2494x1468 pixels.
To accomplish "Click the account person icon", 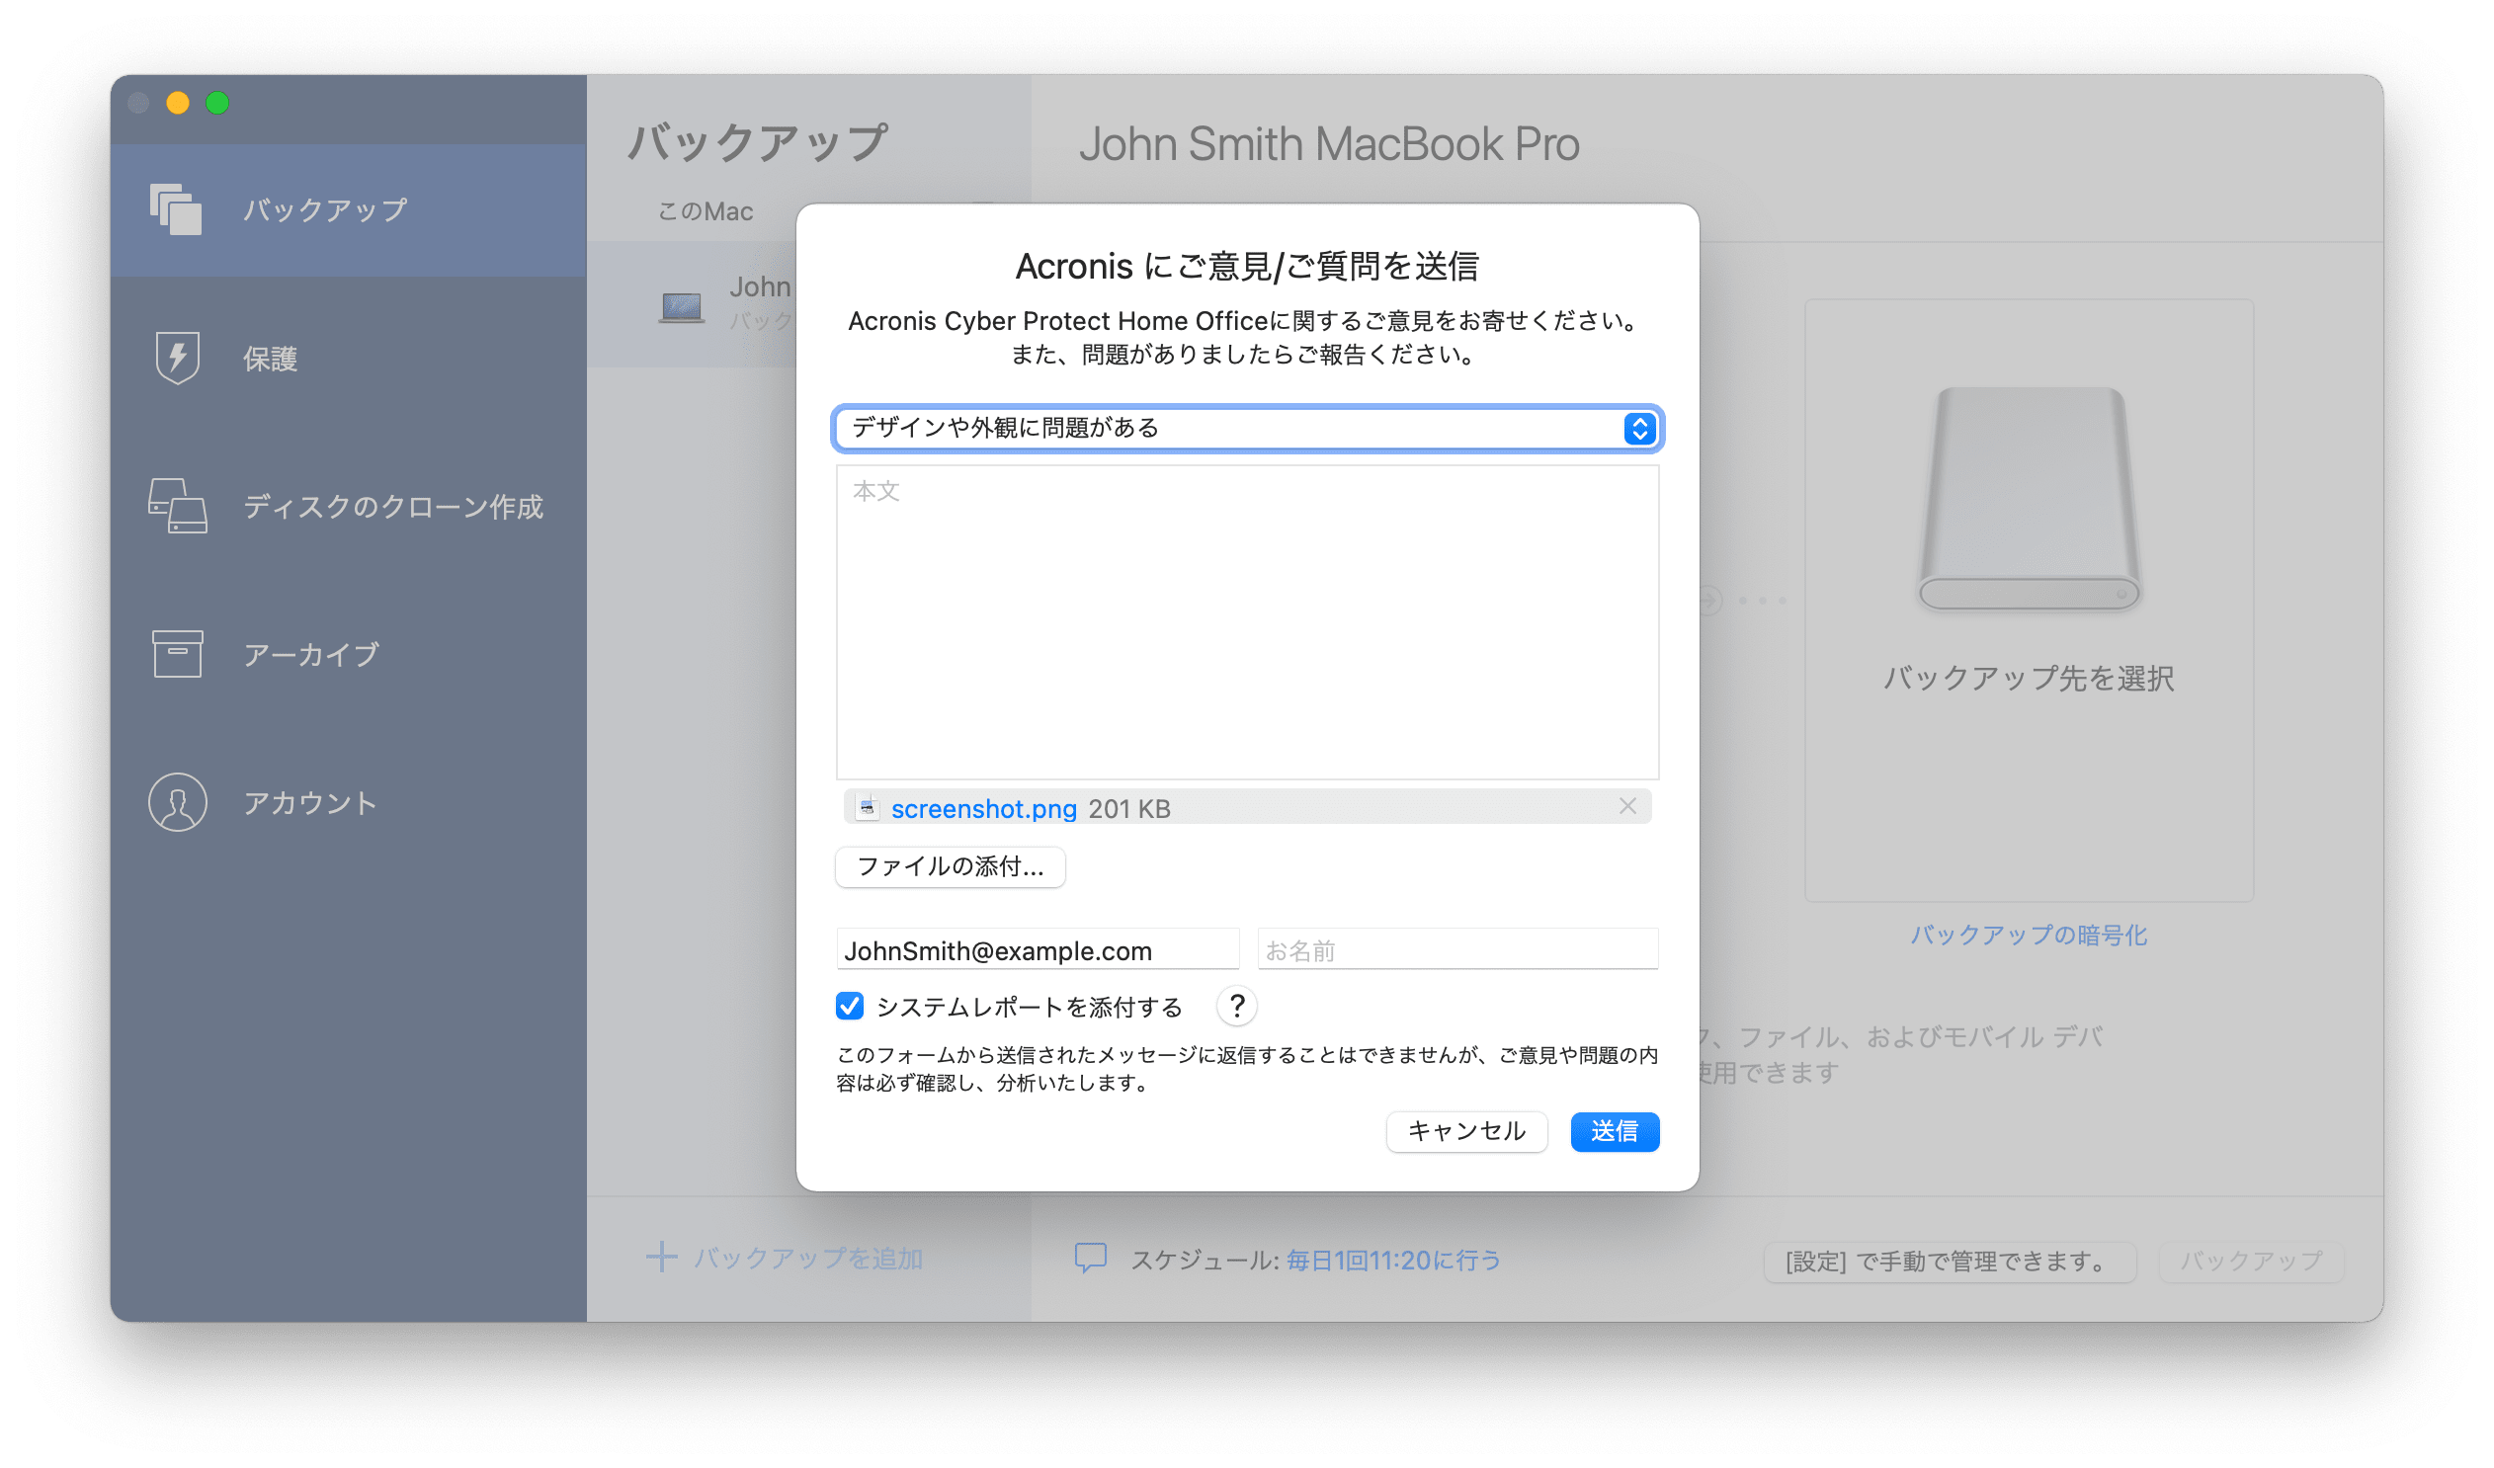I will [x=177, y=802].
